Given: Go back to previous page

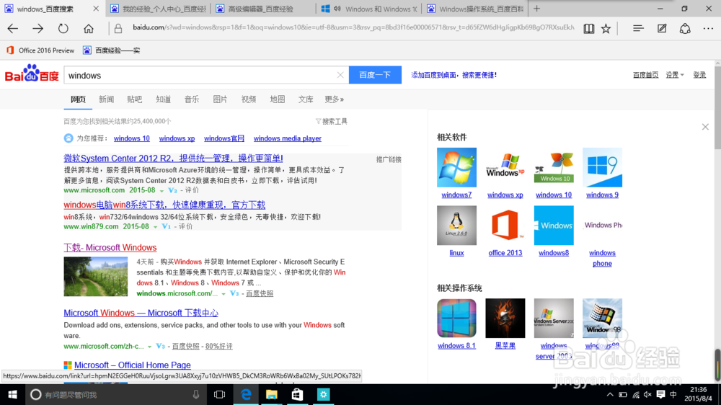Looking at the screenshot, I should click(x=13, y=29).
